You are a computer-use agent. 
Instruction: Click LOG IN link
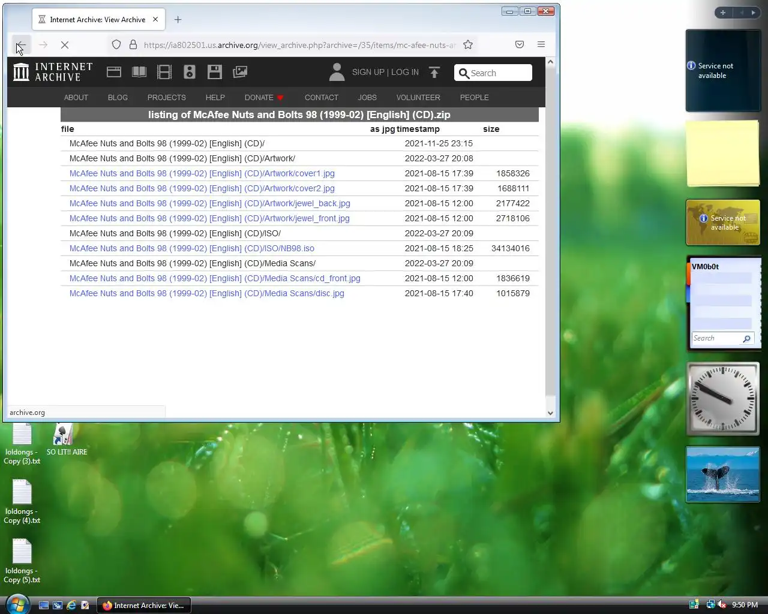click(405, 72)
